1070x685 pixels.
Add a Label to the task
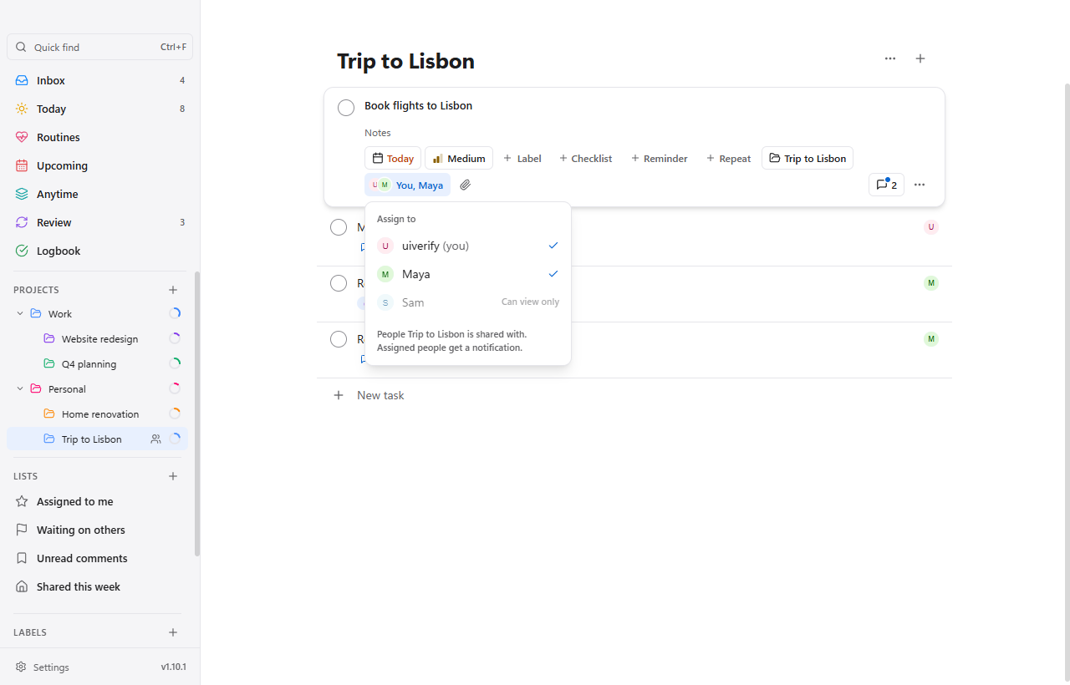[x=522, y=158]
